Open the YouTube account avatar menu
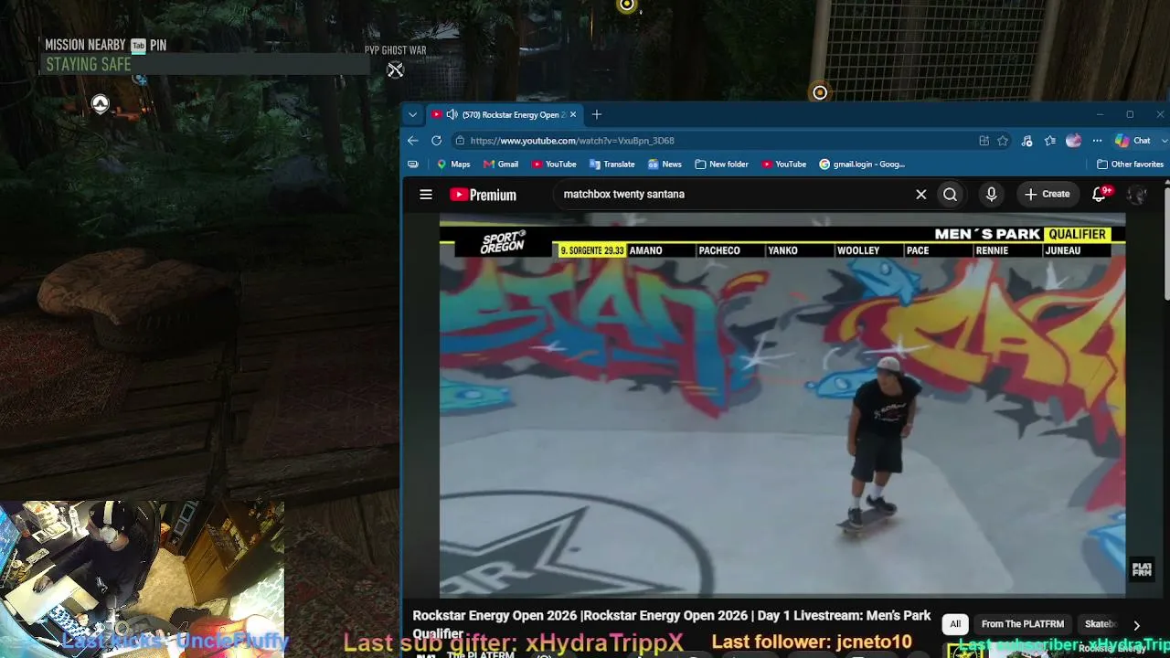 click(x=1137, y=195)
